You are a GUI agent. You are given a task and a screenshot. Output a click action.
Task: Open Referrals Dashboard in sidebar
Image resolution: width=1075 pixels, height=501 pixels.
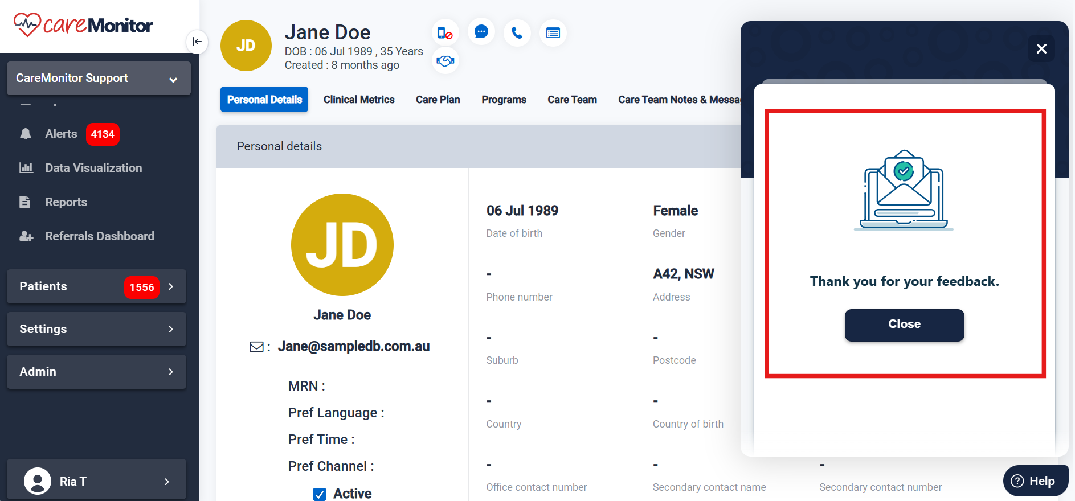point(100,236)
